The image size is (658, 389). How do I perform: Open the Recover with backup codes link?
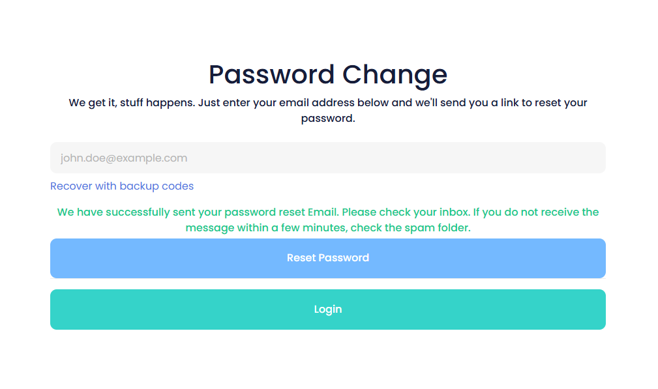pos(122,186)
